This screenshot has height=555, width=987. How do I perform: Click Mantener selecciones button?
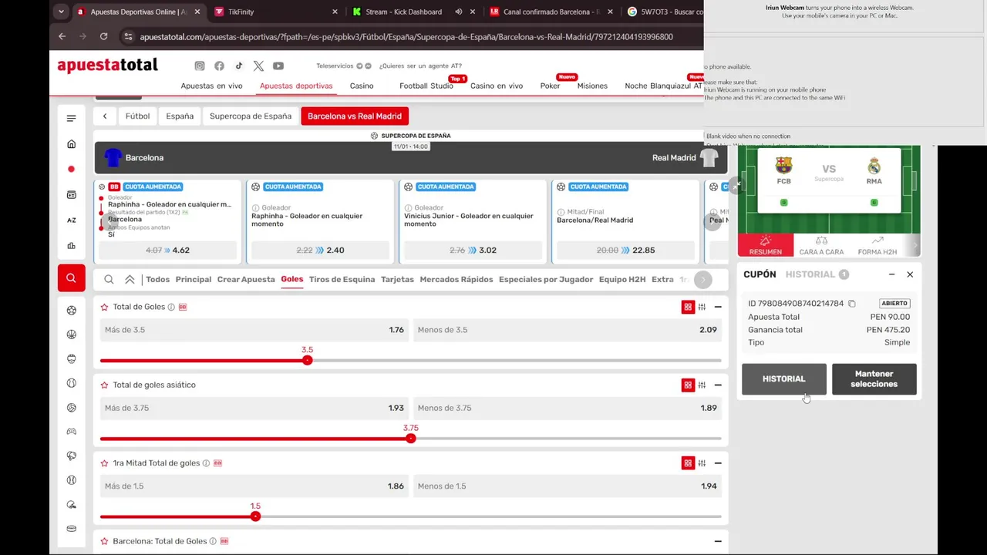coord(874,379)
